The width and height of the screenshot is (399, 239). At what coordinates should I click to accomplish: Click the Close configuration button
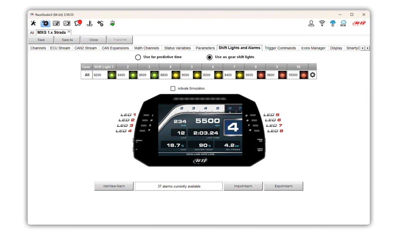94,40
